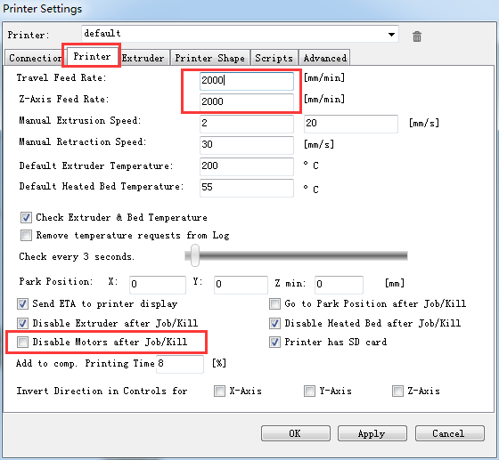Delete printer with trash can icon
Viewport: 499px width, 460px height.
(x=417, y=36)
